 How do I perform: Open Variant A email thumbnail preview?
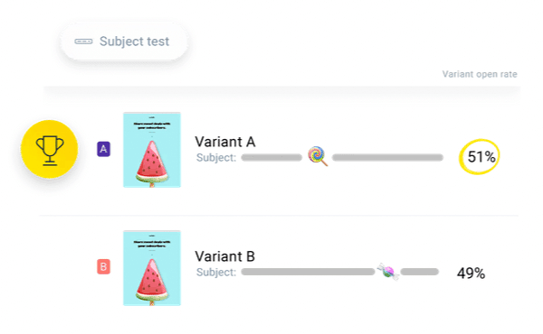point(152,150)
